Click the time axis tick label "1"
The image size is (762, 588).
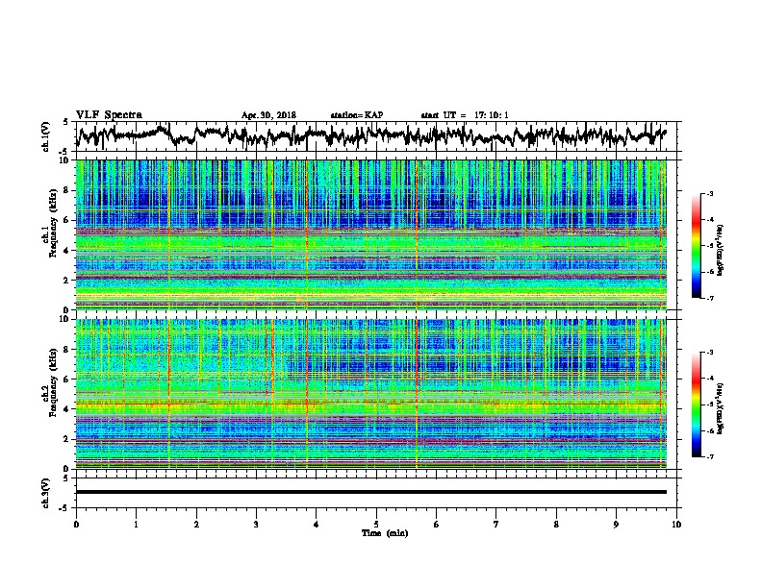pyautogui.click(x=136, y=525)
